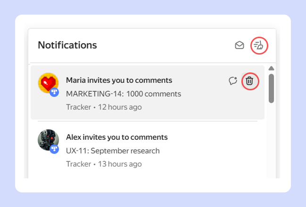Click the Tracker label under Alex's notification

tap(78, 164)
